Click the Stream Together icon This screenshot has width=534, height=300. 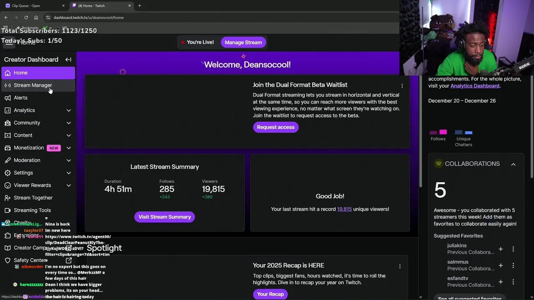click(x=8, y=198)
